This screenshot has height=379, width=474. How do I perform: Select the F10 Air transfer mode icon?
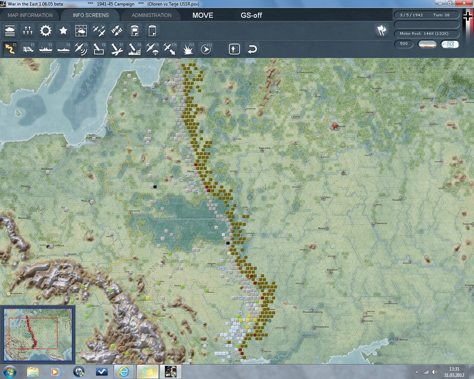[170, 49]
